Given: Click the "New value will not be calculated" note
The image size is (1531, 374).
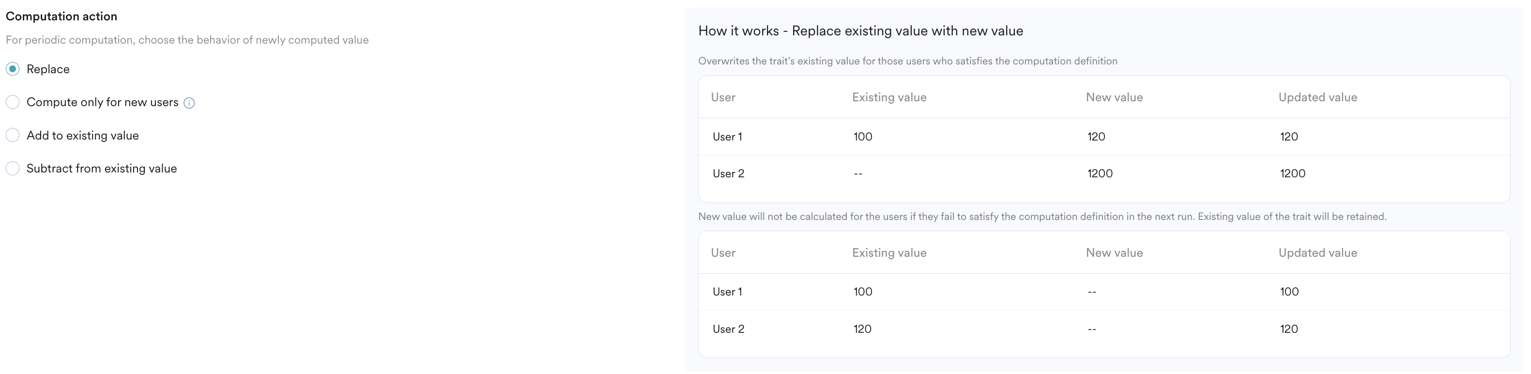Looking at the screenshot, I should [1042, 217].
